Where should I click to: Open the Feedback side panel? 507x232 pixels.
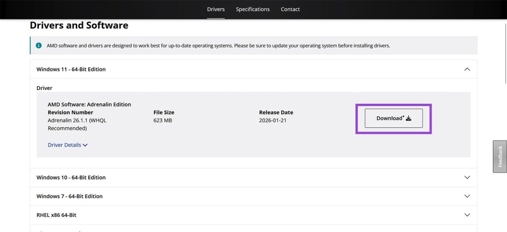click(x=500, y=156)
